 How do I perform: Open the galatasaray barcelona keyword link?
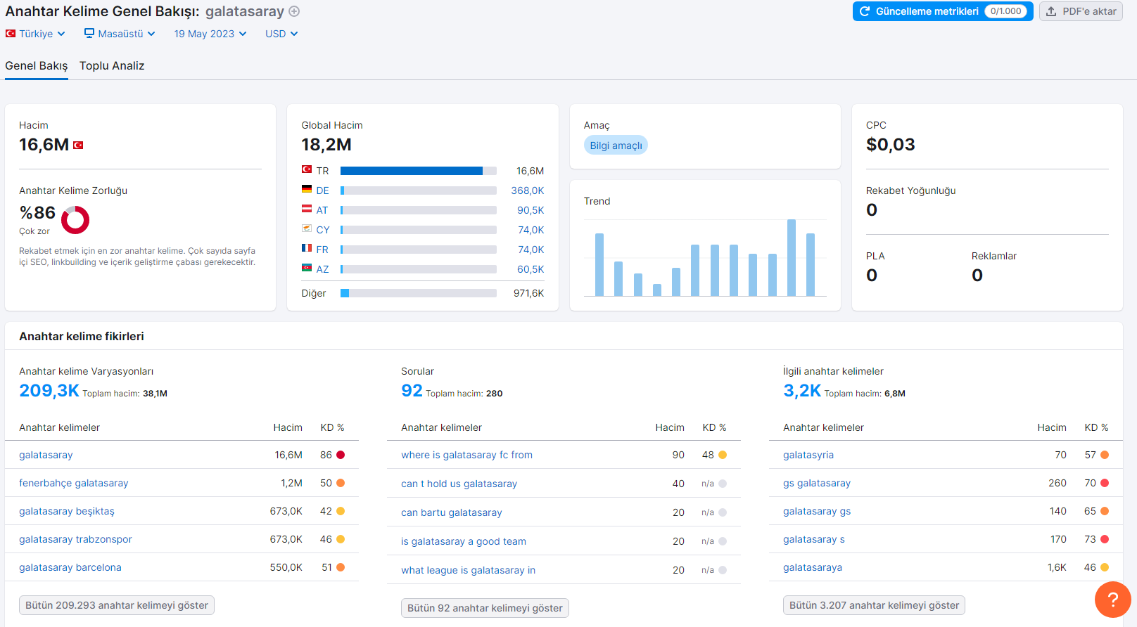click(70, 567)
